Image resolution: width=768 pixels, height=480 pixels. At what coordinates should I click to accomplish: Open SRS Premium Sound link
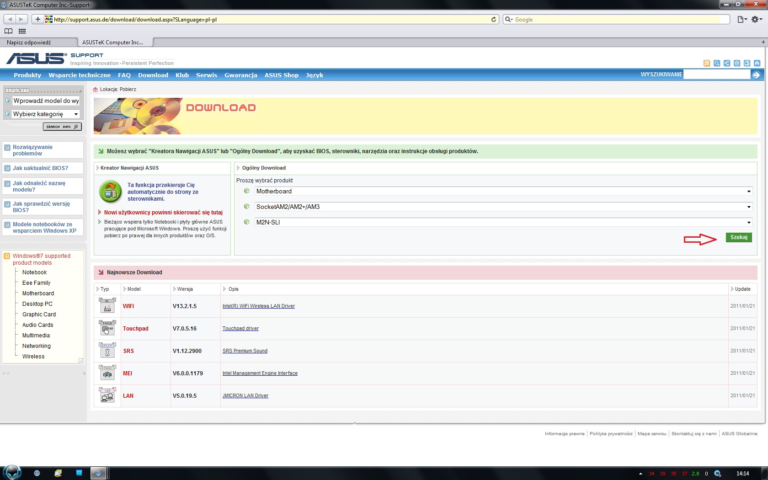(x=245, y=351)
